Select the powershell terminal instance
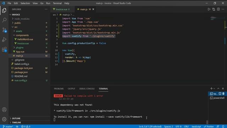Screen dimensions: 227x128 217,98
